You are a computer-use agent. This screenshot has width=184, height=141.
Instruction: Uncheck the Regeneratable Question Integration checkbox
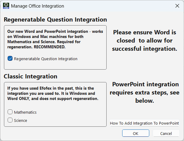point(10,59)
